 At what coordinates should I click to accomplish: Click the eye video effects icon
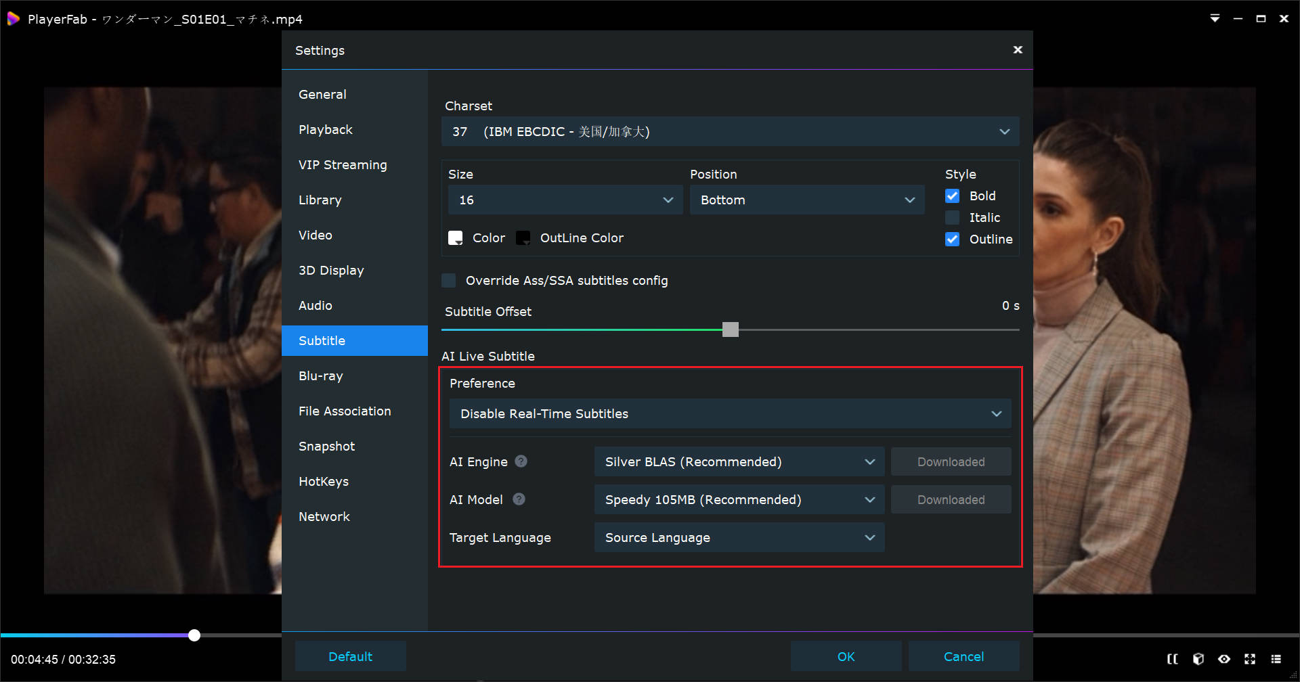click(1224, 658)
